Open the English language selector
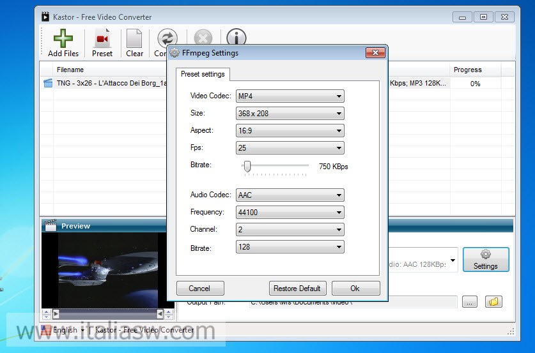This screenshot has height=353, width=535. point(63,330)
